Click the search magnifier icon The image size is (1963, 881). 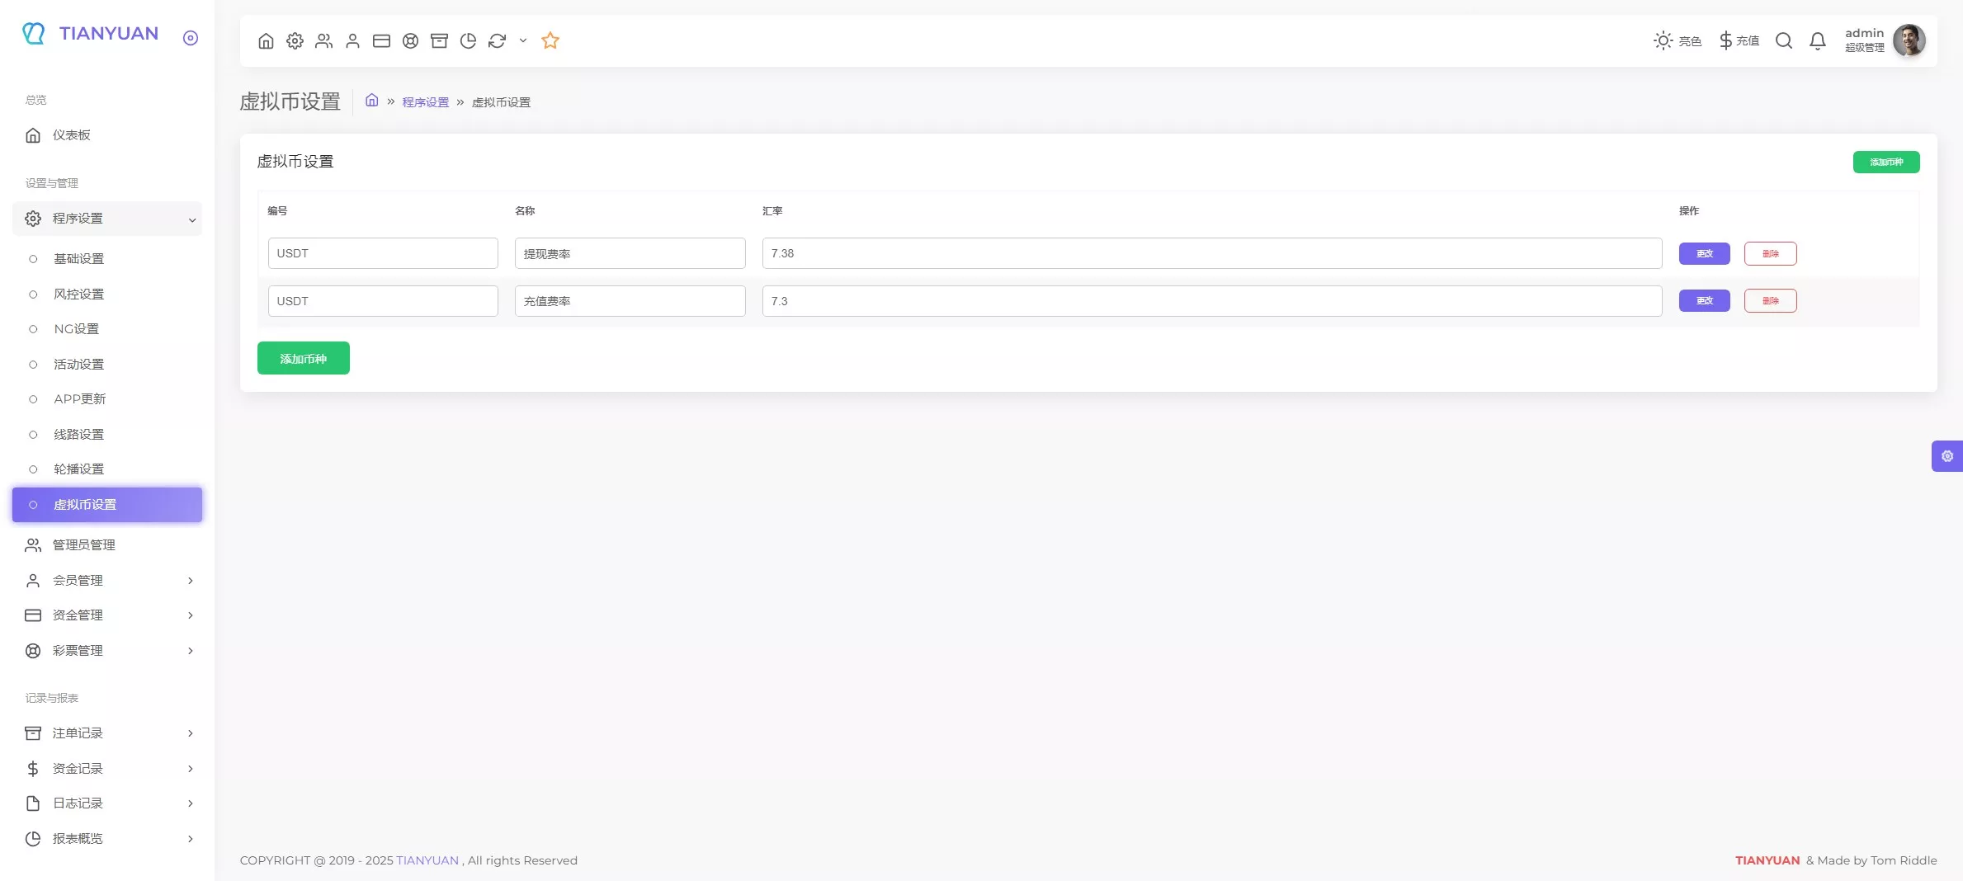(1783, 40)
